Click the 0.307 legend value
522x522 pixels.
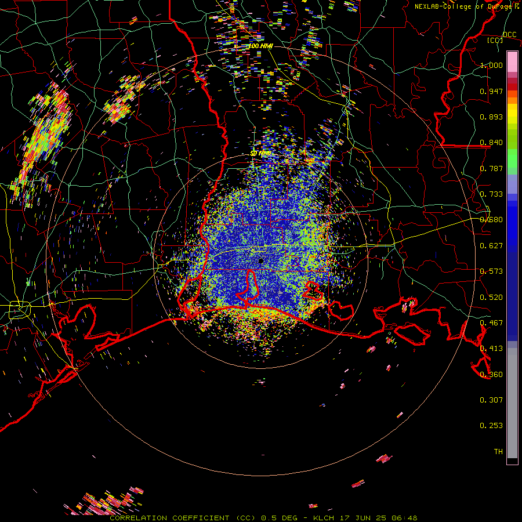491,400
